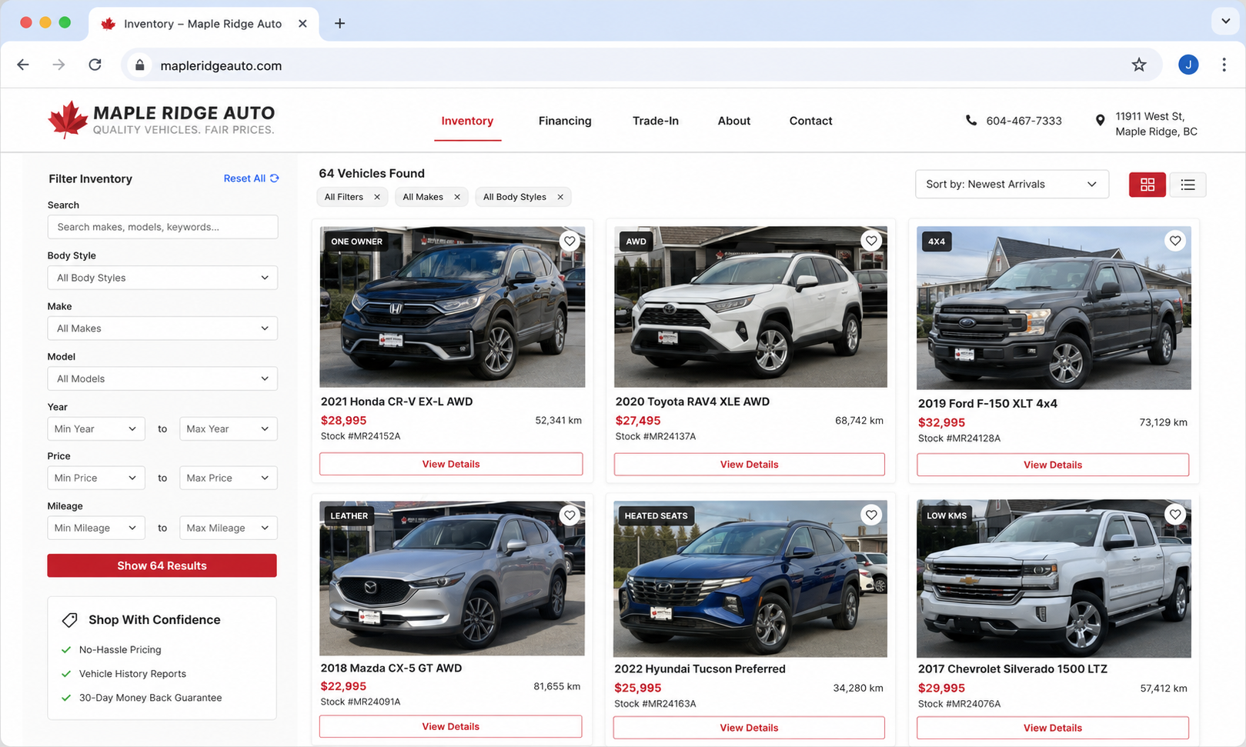Favorite the 2017 Chevrolet Silverado heart icon
This screenshot has height=747, width=1246.
[x=1175, y=514]
